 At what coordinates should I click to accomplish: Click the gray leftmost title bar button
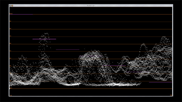pos(10,6)
